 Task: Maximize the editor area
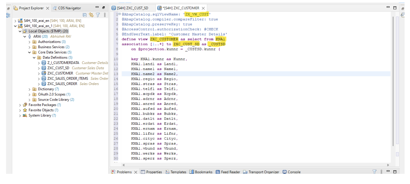[x=395, y=8]
